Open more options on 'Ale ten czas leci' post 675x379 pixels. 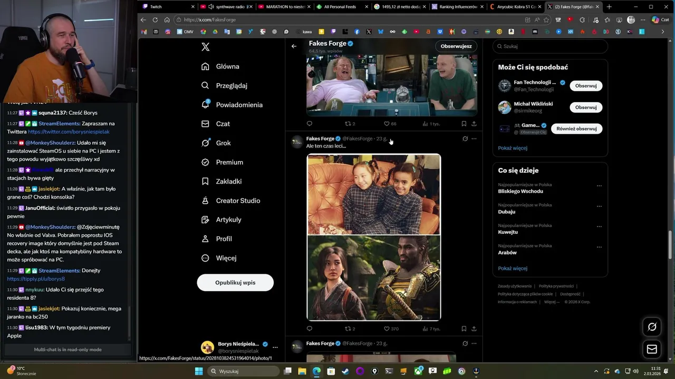(474, 139)
